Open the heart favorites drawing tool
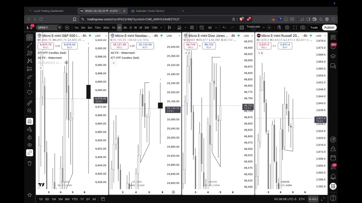 pos(30,92)
